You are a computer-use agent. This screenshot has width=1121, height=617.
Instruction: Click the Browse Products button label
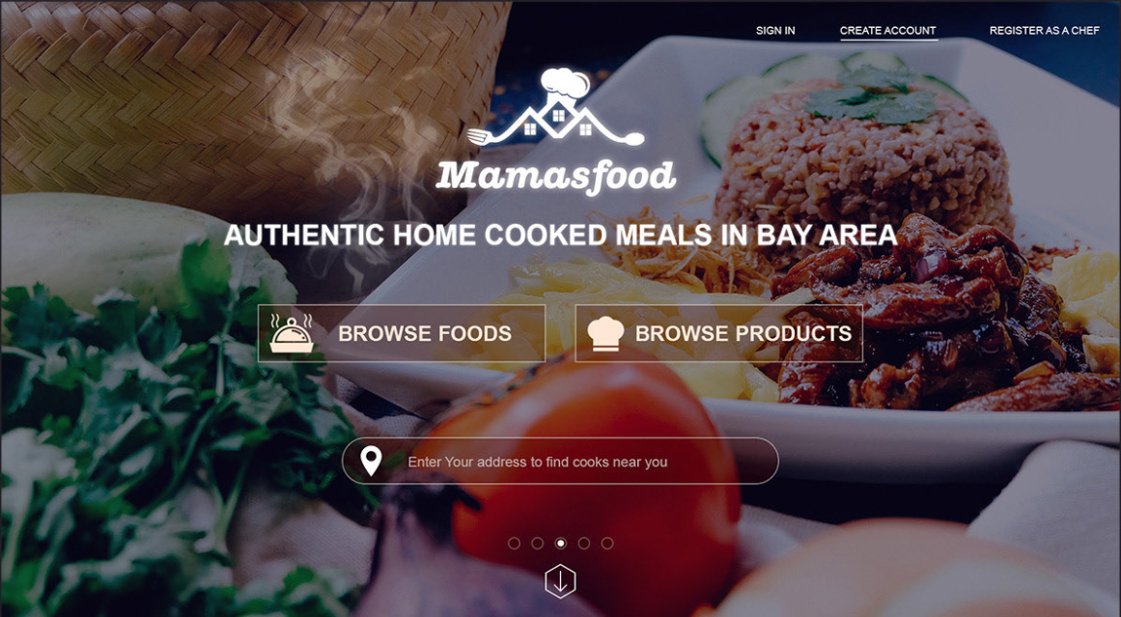[x=743, y=333]
